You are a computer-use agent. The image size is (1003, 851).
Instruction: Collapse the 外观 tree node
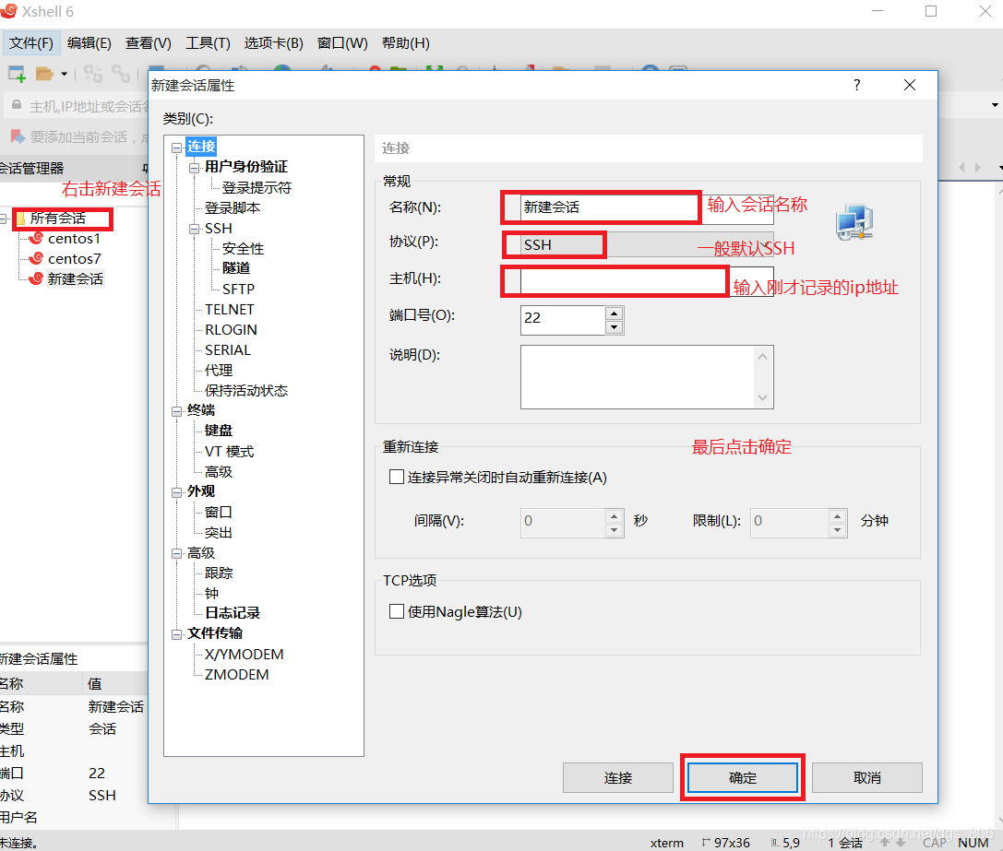(x=176, y=492)
